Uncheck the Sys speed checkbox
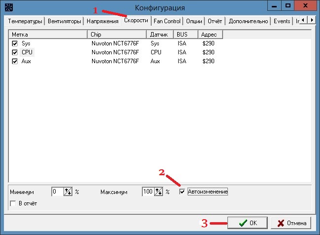This screenshot has width=320, height=235. (x=15, y=43)
